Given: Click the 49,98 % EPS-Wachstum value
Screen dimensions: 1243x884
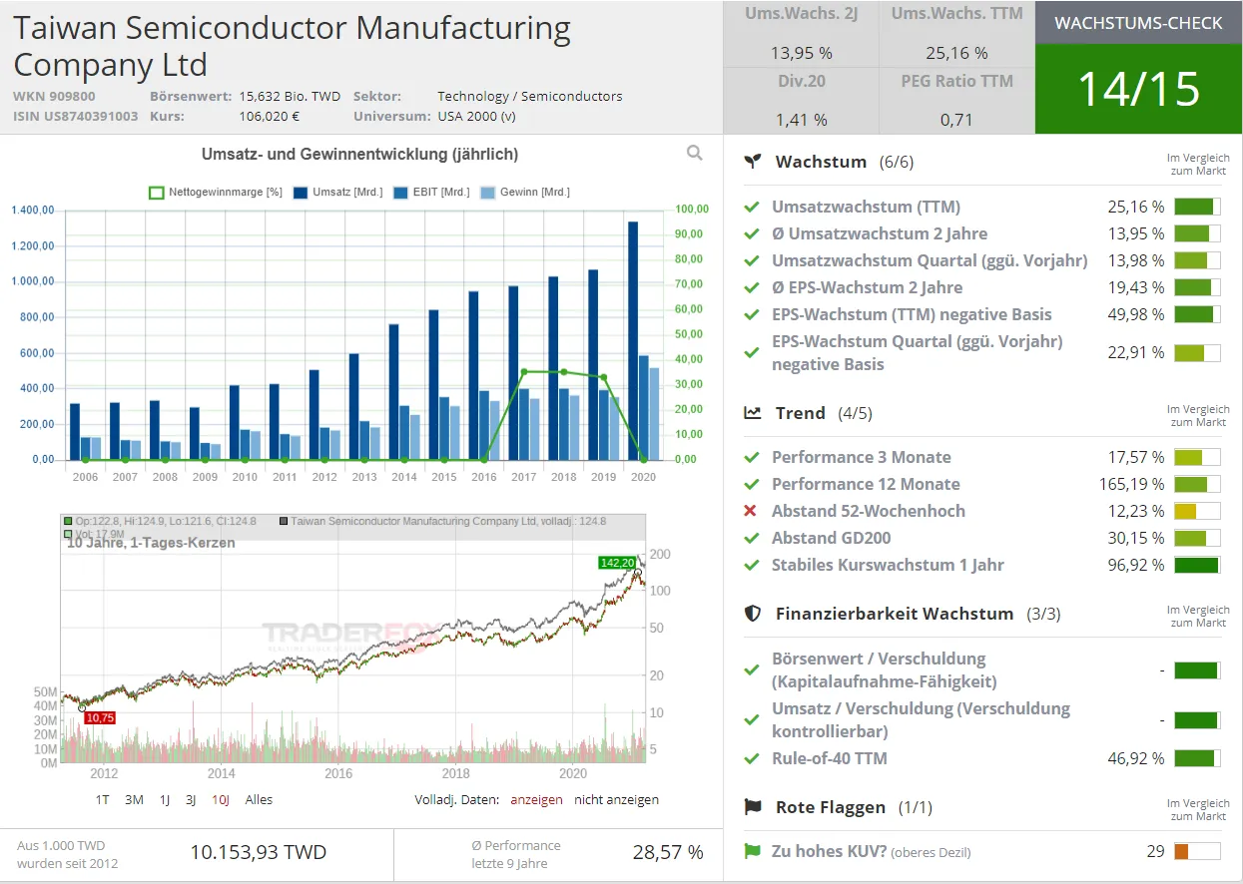Looking at the screenshot, I should point(1136,314).
